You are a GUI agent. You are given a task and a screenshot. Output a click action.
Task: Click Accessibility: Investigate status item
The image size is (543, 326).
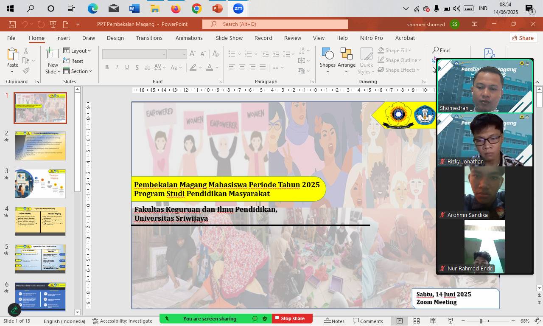tap(122, 321)
